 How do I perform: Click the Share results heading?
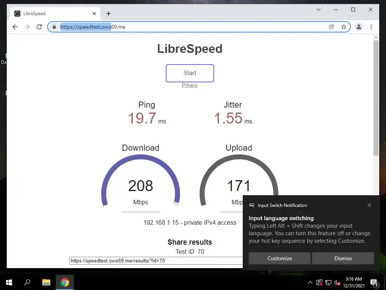pyautogui.click(x=190, y=242)
